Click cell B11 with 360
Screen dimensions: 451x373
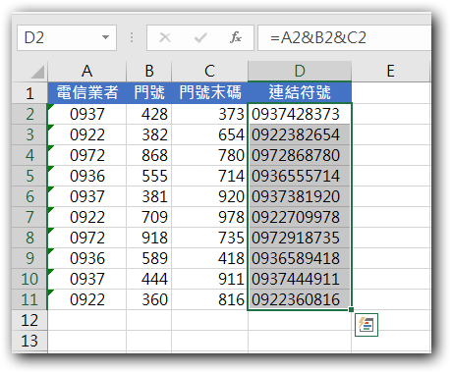pyautogui.click(x=149, y=299)
